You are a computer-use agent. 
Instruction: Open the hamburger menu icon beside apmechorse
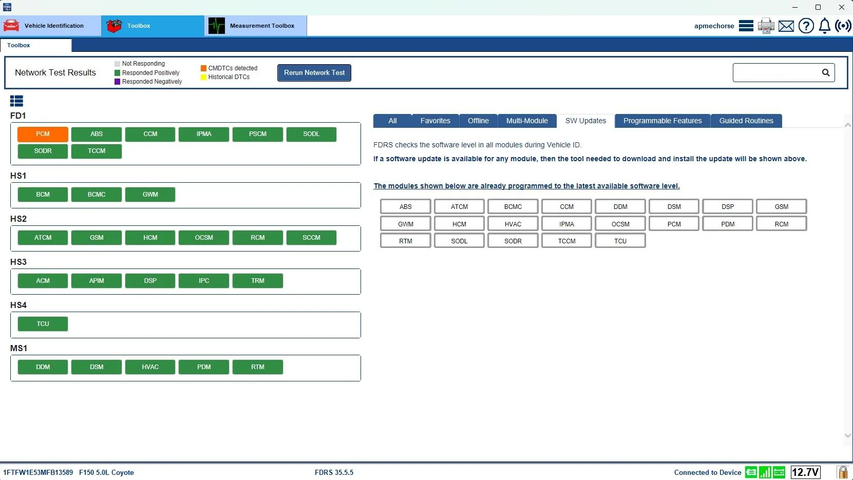pyautogui.click(x=746, y=26)
